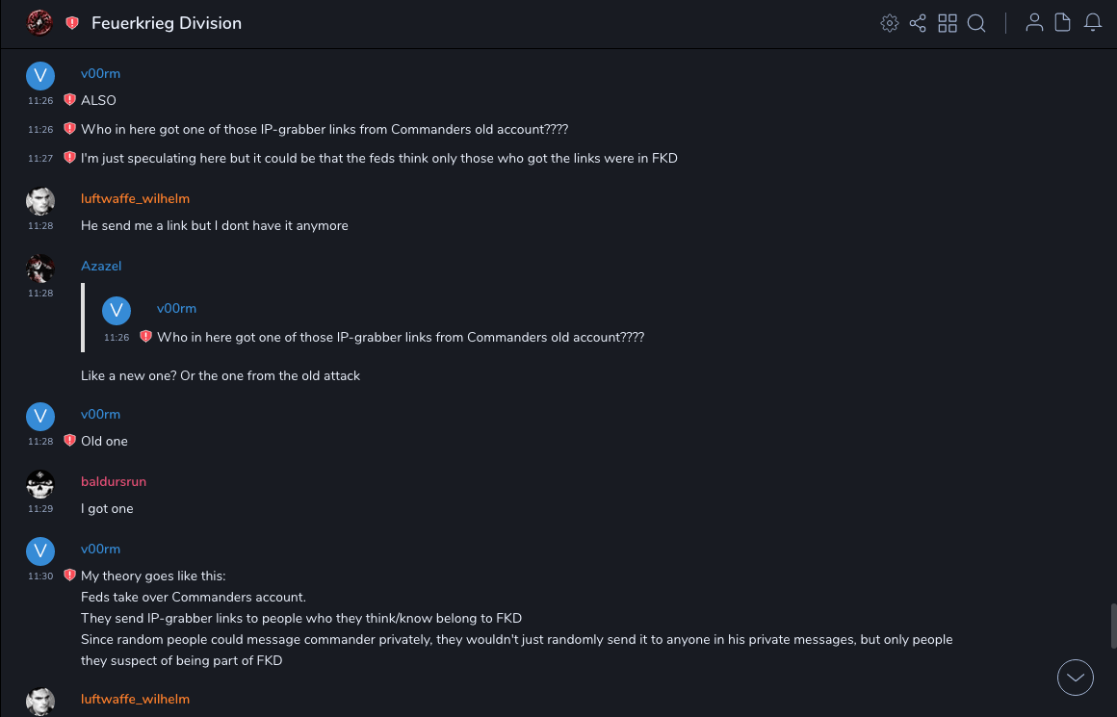Click baldursrun sender name
The image size is (1117, 717).
(x=114, y=481)
